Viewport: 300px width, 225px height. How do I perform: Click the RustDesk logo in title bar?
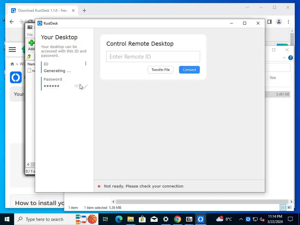(x=40, y=23)
